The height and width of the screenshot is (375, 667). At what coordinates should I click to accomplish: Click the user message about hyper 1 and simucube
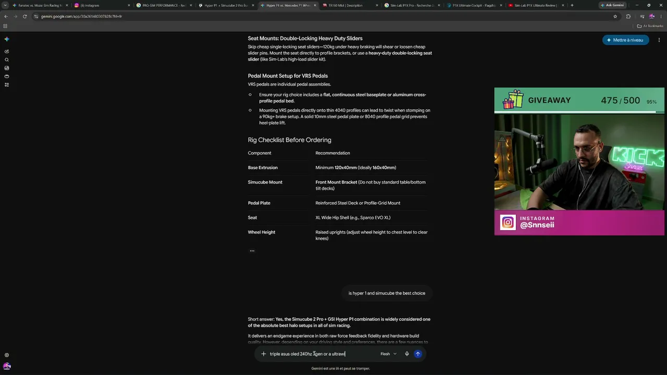point(387,293)
